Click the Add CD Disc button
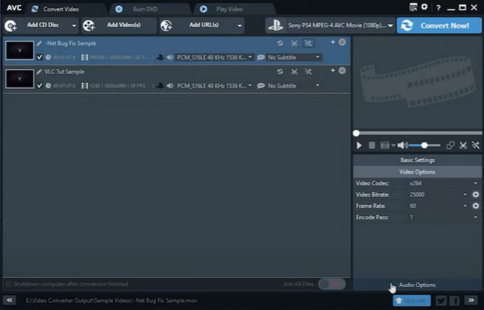Screen dimensions: 484x310 coord(37,26)
